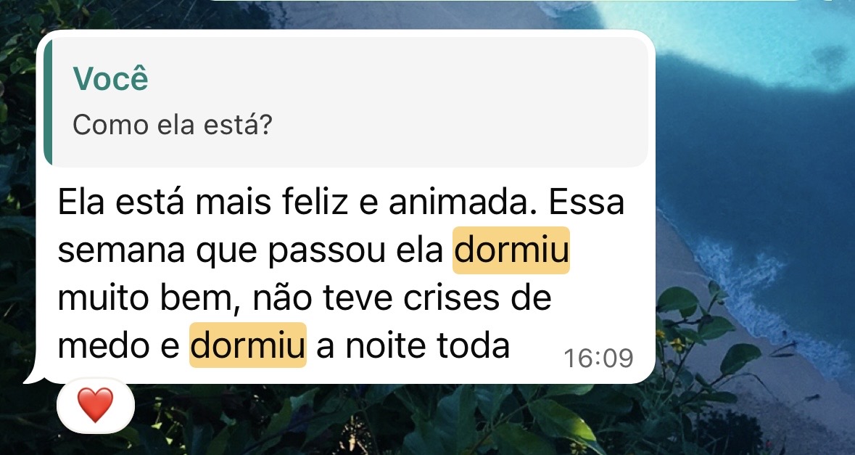Viewport: 855px width, 455px height.
Task: Tap the word 'Essa' ending the first line
Action: click(x=586, y=202)
